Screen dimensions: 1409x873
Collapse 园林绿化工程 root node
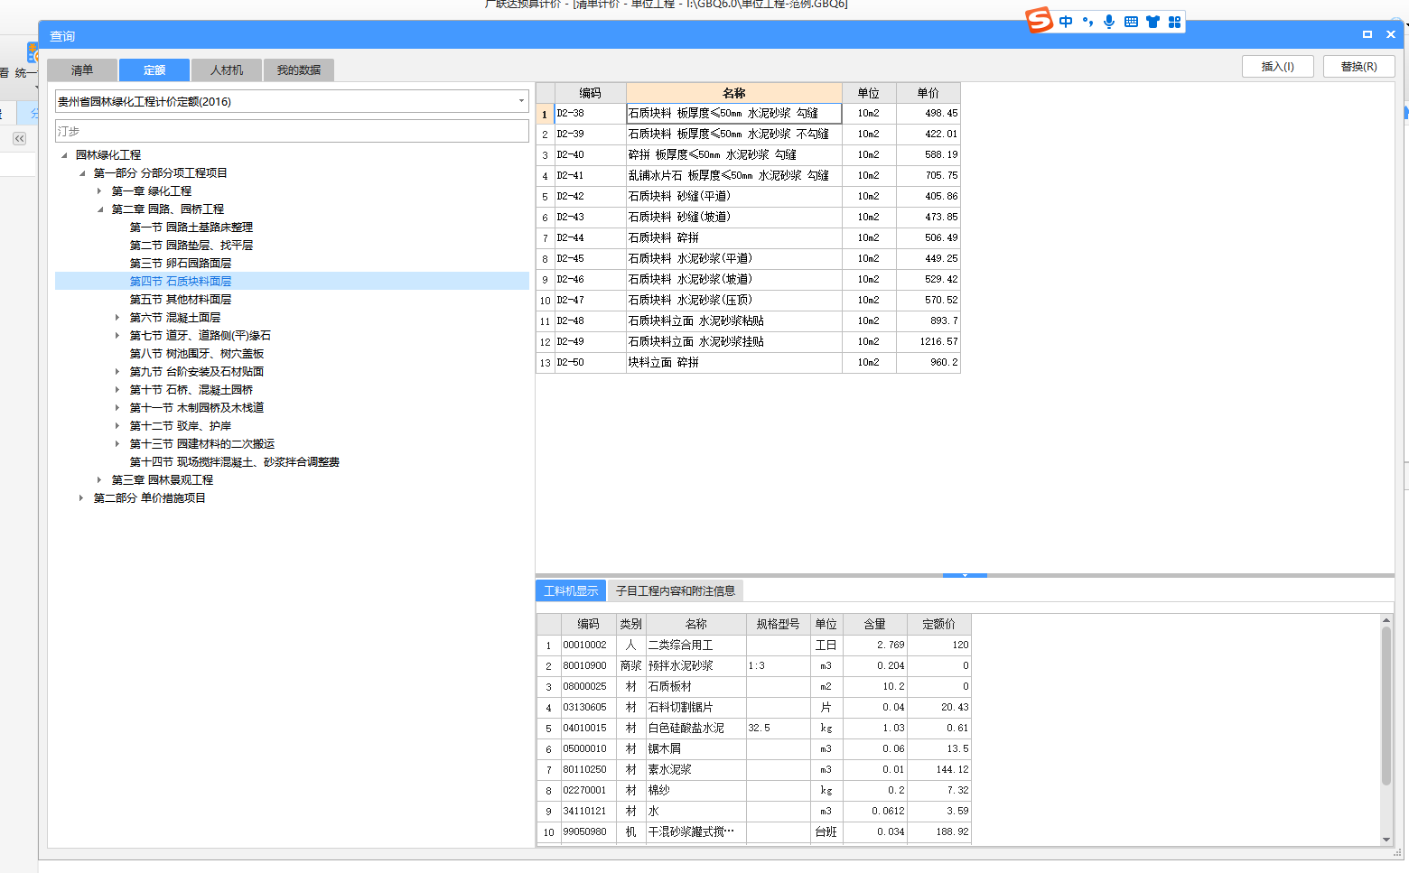click(x=64, y=155)
